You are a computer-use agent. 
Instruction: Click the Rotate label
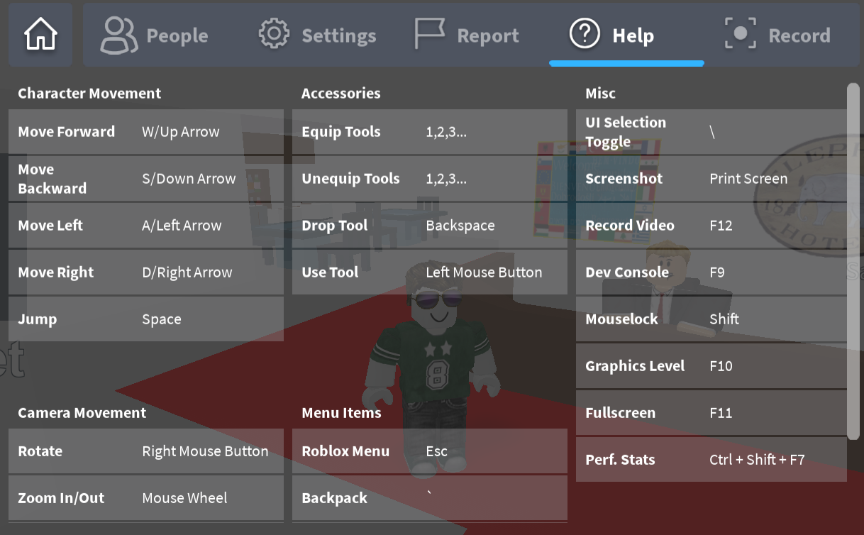40,451
